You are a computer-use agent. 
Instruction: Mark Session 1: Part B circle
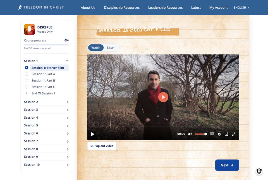pos(27,80)
